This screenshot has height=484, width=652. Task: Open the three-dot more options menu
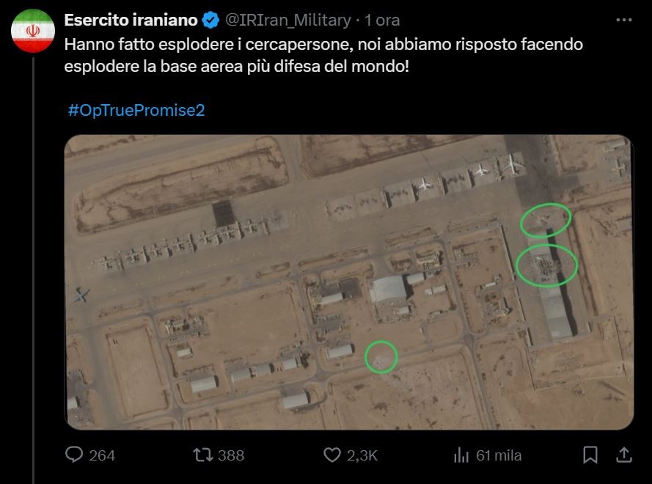pos(623,20)
